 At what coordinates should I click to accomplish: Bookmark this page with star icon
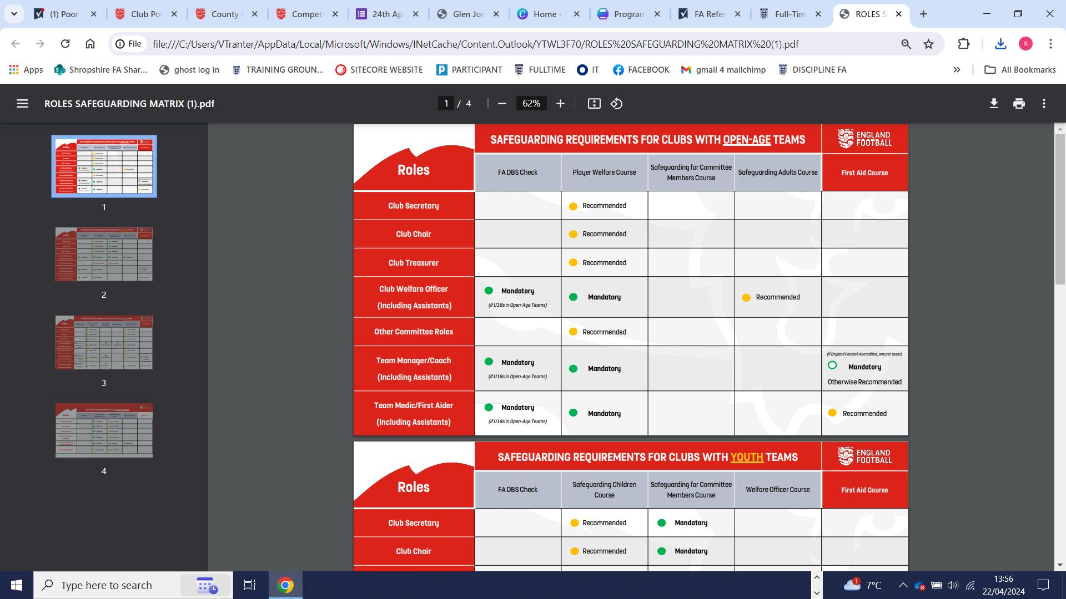click(x=928, y=44)
